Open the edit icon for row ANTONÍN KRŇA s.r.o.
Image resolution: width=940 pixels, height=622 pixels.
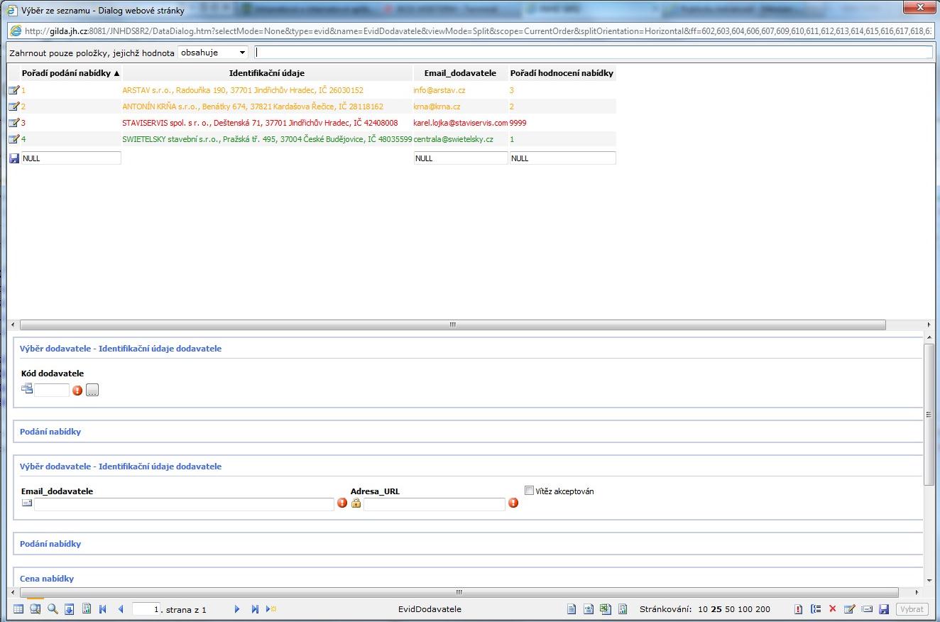(x=13, y=107)
